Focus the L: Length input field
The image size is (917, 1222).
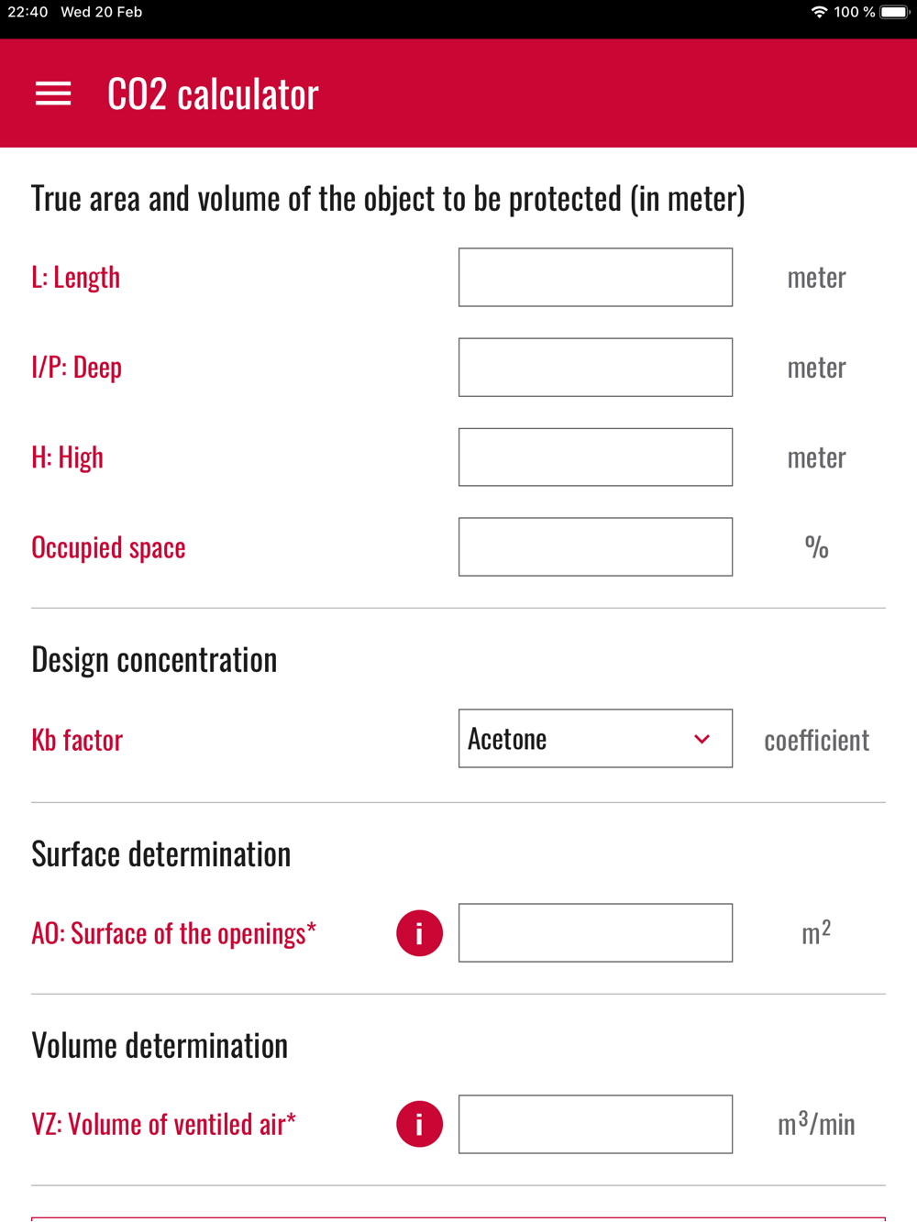(596, 277)
